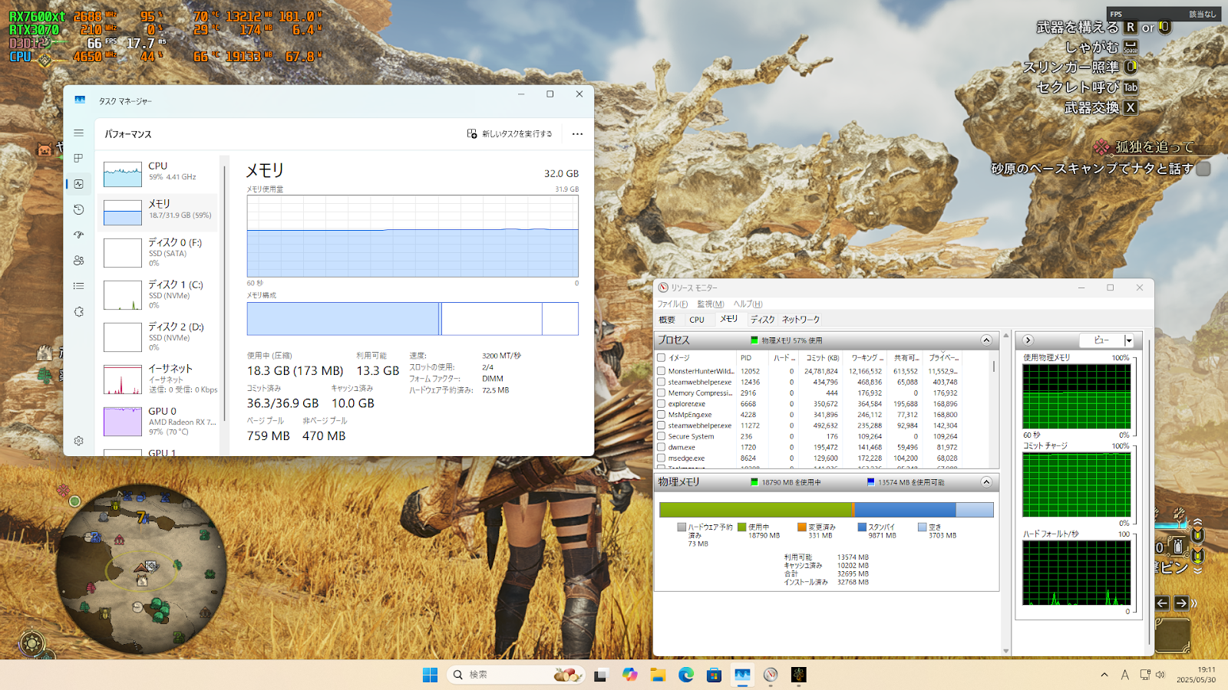Click the graph pane arrow button
This screenshot has height=690, width=1228.
1028,340
